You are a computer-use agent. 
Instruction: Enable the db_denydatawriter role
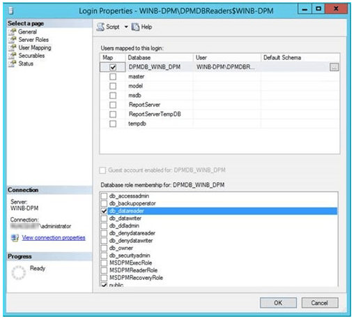pyautogui.click(x=104, y=241)
